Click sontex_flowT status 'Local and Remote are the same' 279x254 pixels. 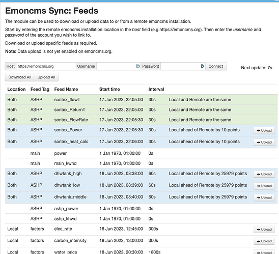(200, 100)
